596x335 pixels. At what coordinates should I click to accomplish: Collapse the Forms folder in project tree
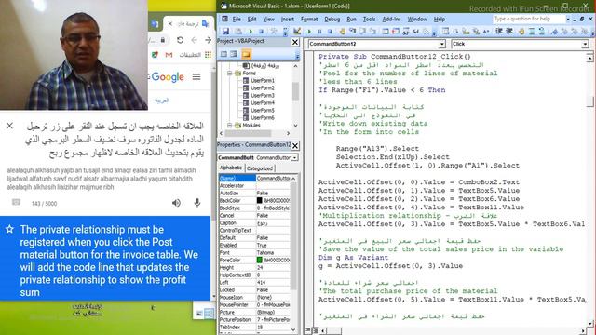click(230, 73)
